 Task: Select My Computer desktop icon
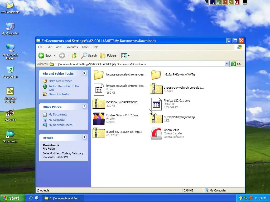tap(10, 29)
